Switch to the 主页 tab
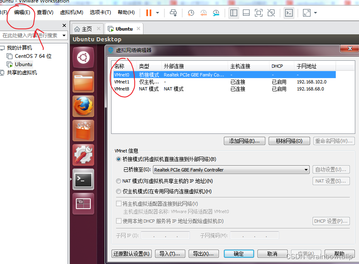Image resolution: width=359 pixels, height=264 pixels. pyautogui.click(x=83, y=29)
